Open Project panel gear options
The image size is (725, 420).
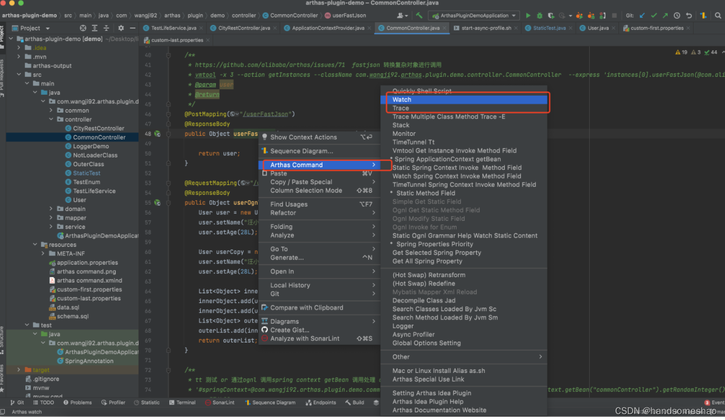tap(121, 28)
